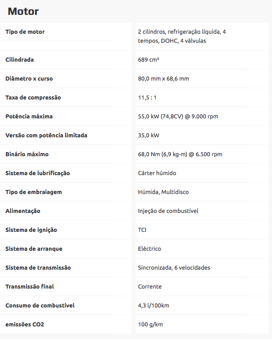
Task: Select the Potência máxima label
Action: point(29,117)
